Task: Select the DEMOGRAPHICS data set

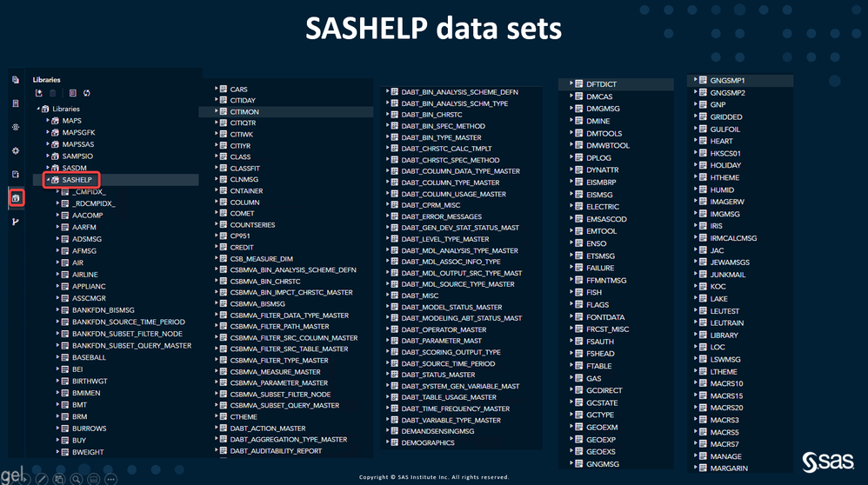Action: coord(427,442)
